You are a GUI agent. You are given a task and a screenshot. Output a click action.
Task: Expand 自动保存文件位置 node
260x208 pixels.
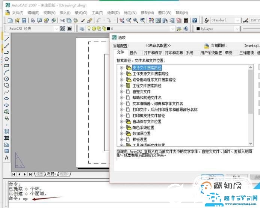coord(121,122)
